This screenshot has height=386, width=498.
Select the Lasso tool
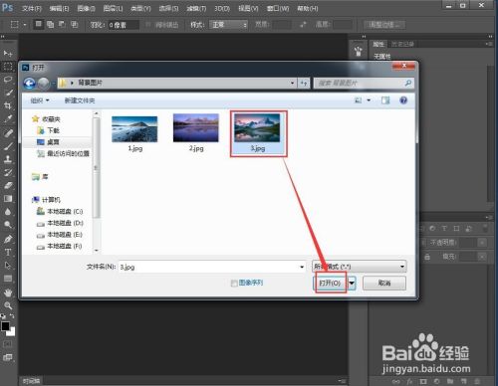pyautogui.click(x=8, y=80)
